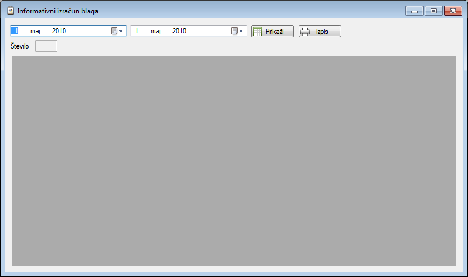This screenshot has height=277, width=468.
Task: Select the month 'maj' in the second date
Action: (155, 31)
